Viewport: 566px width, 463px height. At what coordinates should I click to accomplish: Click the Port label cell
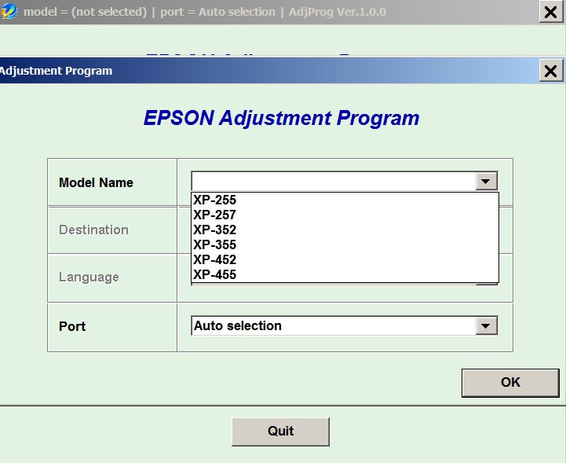72,326
